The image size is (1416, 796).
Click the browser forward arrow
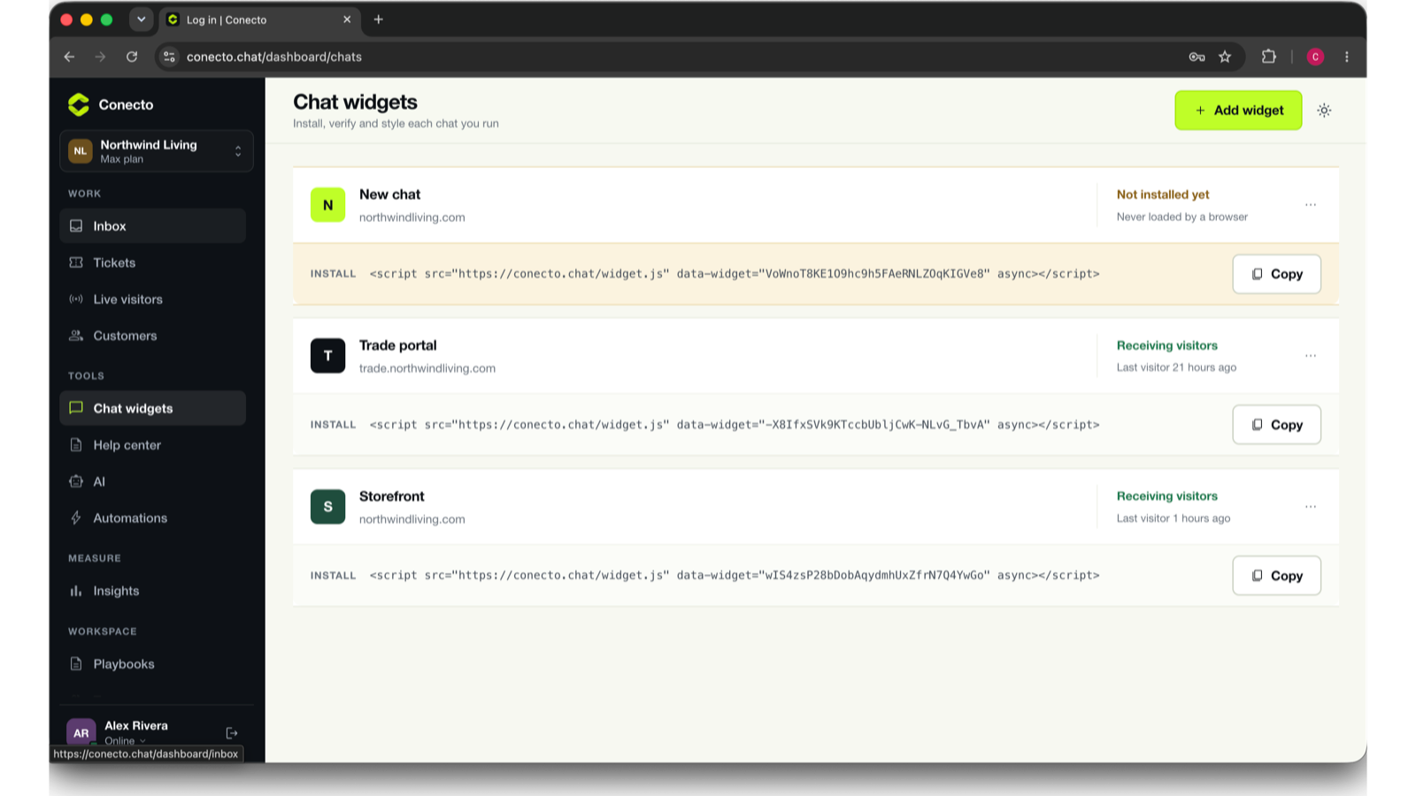pyautogui.click(x=100, y=57)
